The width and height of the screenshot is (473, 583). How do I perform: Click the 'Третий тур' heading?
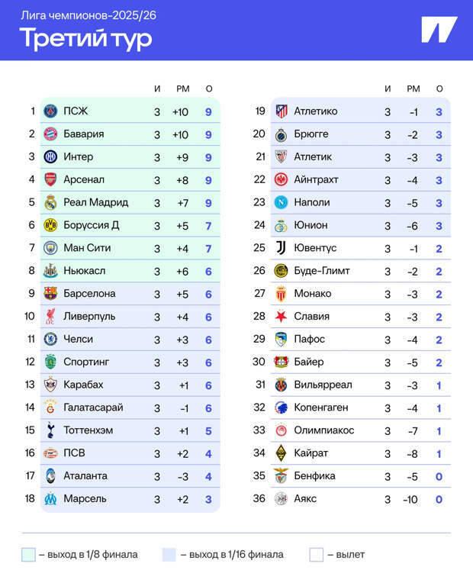click(x=85, y=38)
